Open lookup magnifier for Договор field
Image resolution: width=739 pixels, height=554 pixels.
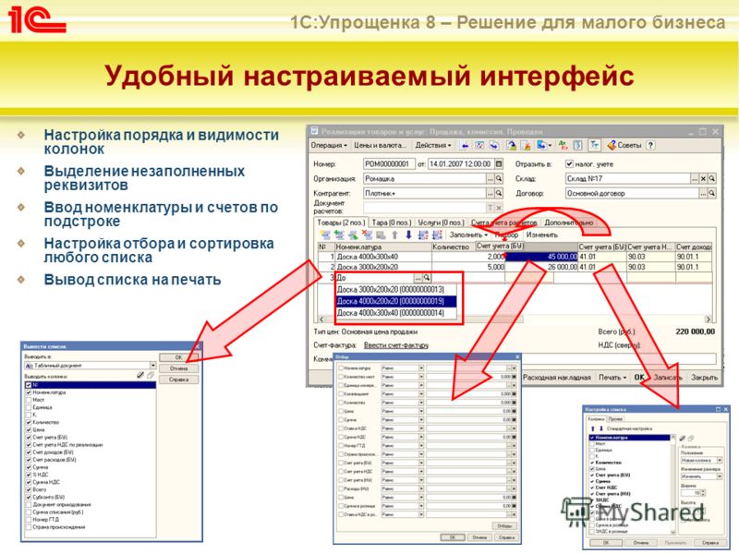pyautogui.click(x=712, y=193)
